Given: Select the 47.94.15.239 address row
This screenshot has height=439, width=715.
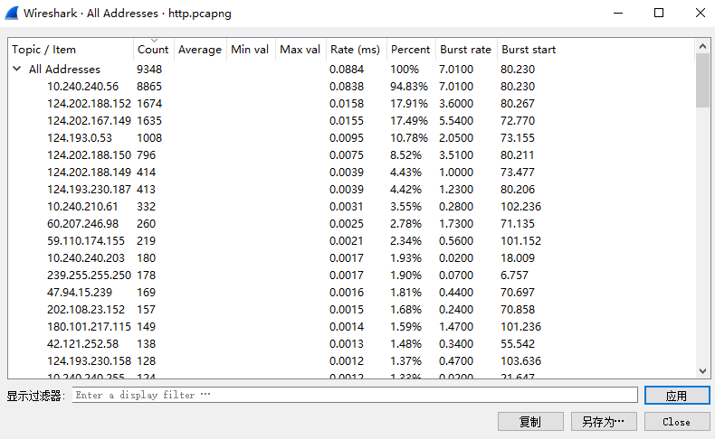Looking at the screenshot, I should click(x=351, y=293).
